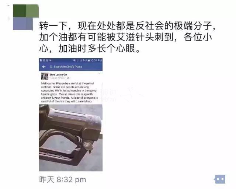
Task: Tap the 昨天 8:32 pm timestamp
Action: coord(62,179)
